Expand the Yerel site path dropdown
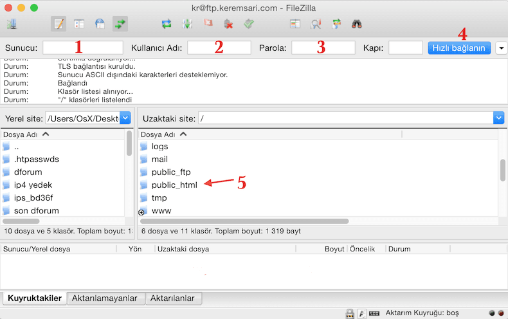 (x=125, y=118)
